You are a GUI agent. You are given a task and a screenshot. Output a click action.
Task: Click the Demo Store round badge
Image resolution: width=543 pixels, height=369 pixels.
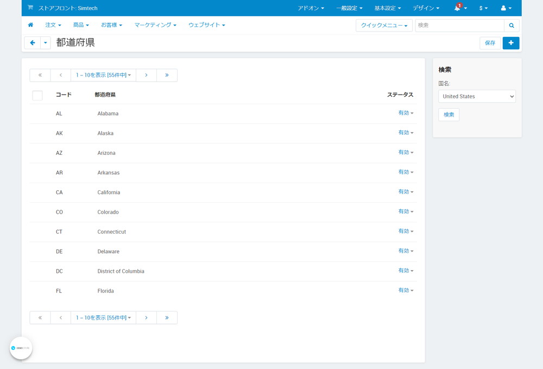(21, 348)
